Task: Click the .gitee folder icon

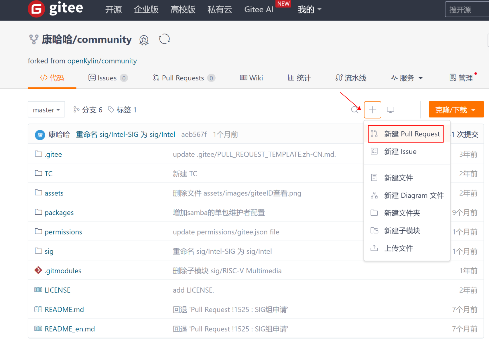Action: click(x=38, y=154)
